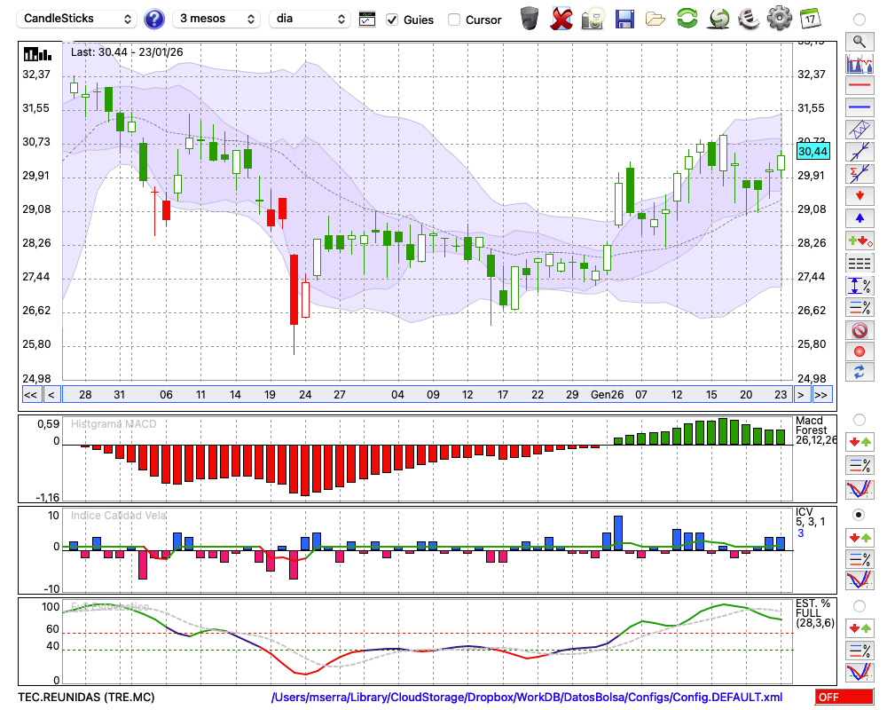
Task: Select the blue horizontal line tool
Action: pos(859,107)
